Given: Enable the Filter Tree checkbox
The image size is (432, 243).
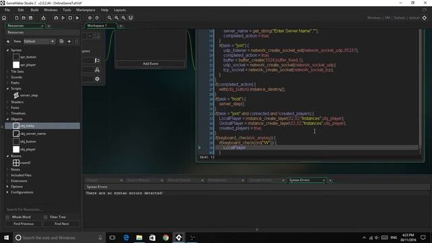Looking at the screenshot, I should tap(45, 217).
